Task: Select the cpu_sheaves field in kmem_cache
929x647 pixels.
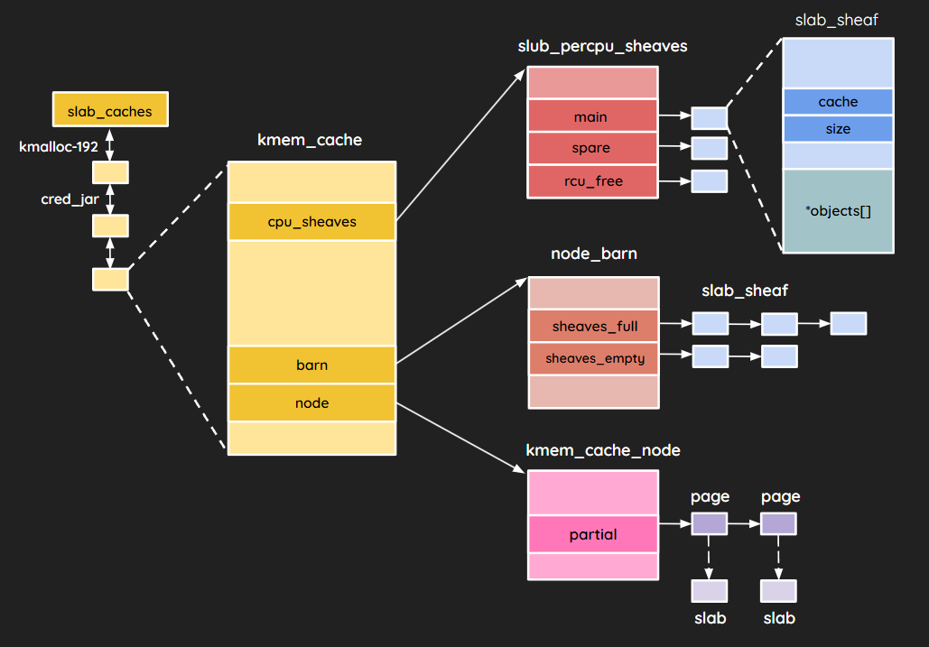Action: 311,222
